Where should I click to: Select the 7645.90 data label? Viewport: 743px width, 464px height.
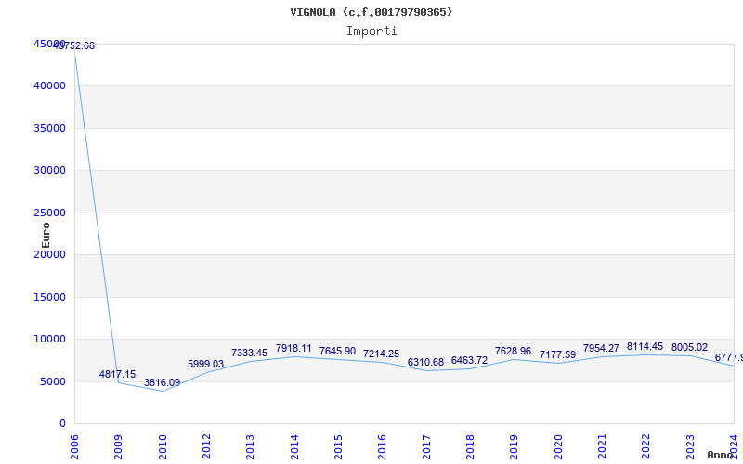337,351
